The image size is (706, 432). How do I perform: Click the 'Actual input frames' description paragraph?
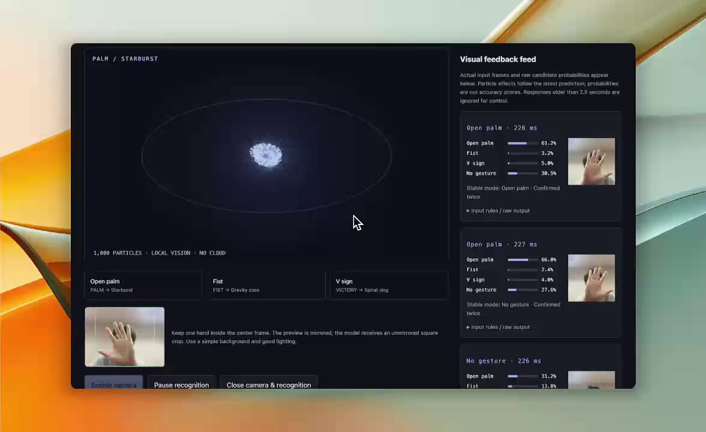point(540,88)
